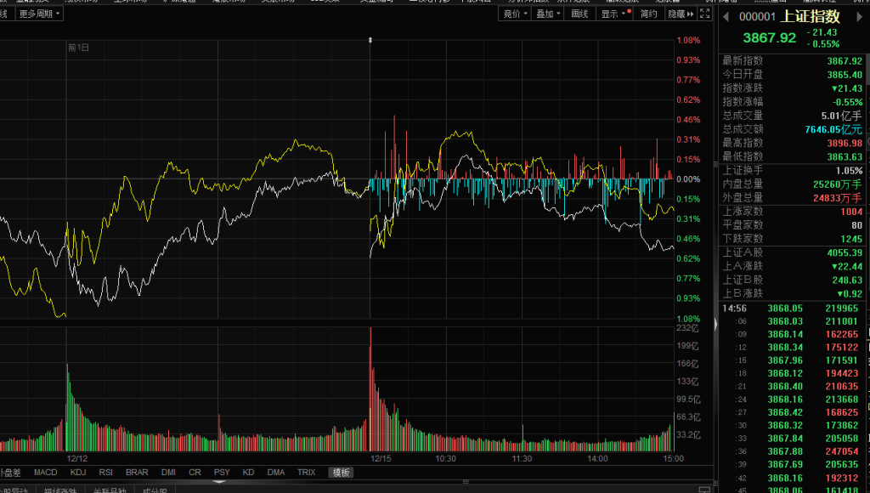870x493 pixels.
Task: Open the 显示 display dropdown
Action: click(x=615, y=14)
